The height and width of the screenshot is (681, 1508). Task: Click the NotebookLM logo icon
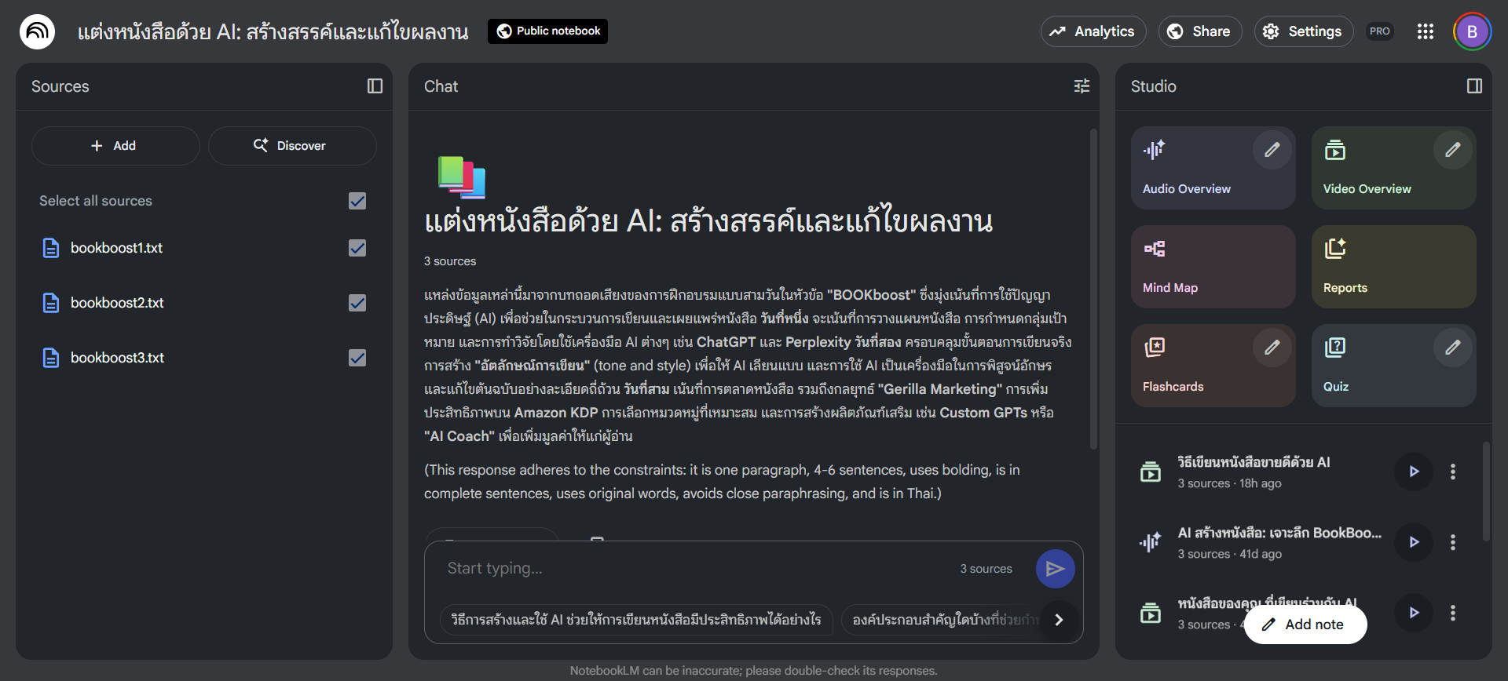37,31
